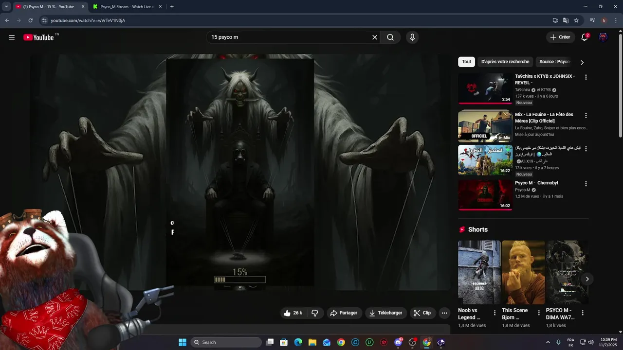Screen dimensions: 623x350
Task: Start voice search with the microphone icon
Action: [412, 37]
